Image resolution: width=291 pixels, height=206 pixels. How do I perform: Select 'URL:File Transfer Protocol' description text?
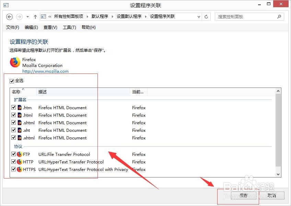[64, 154]
